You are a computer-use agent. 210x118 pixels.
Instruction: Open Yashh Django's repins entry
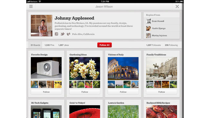point(161,29)
